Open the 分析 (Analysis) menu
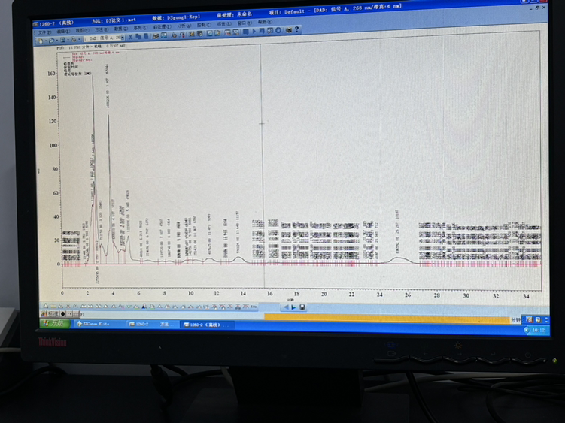The width and height of the screenshot is (565, 423). pos(184,26)
